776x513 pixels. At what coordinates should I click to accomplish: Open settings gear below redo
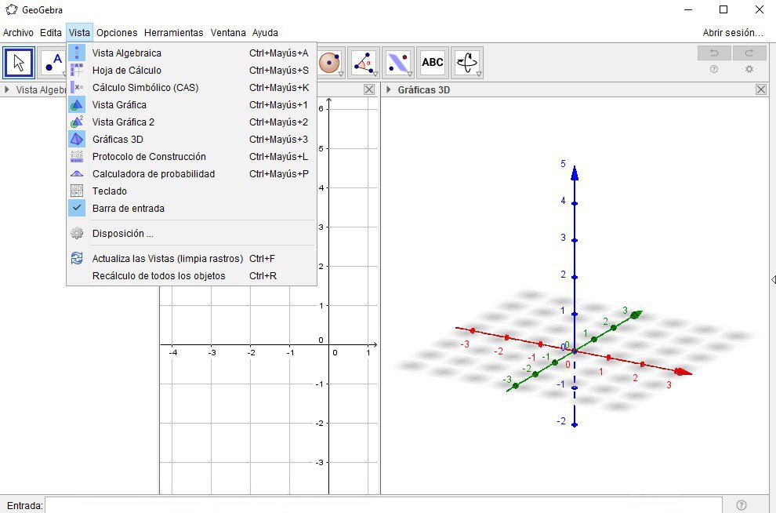[x=749, y=69]
